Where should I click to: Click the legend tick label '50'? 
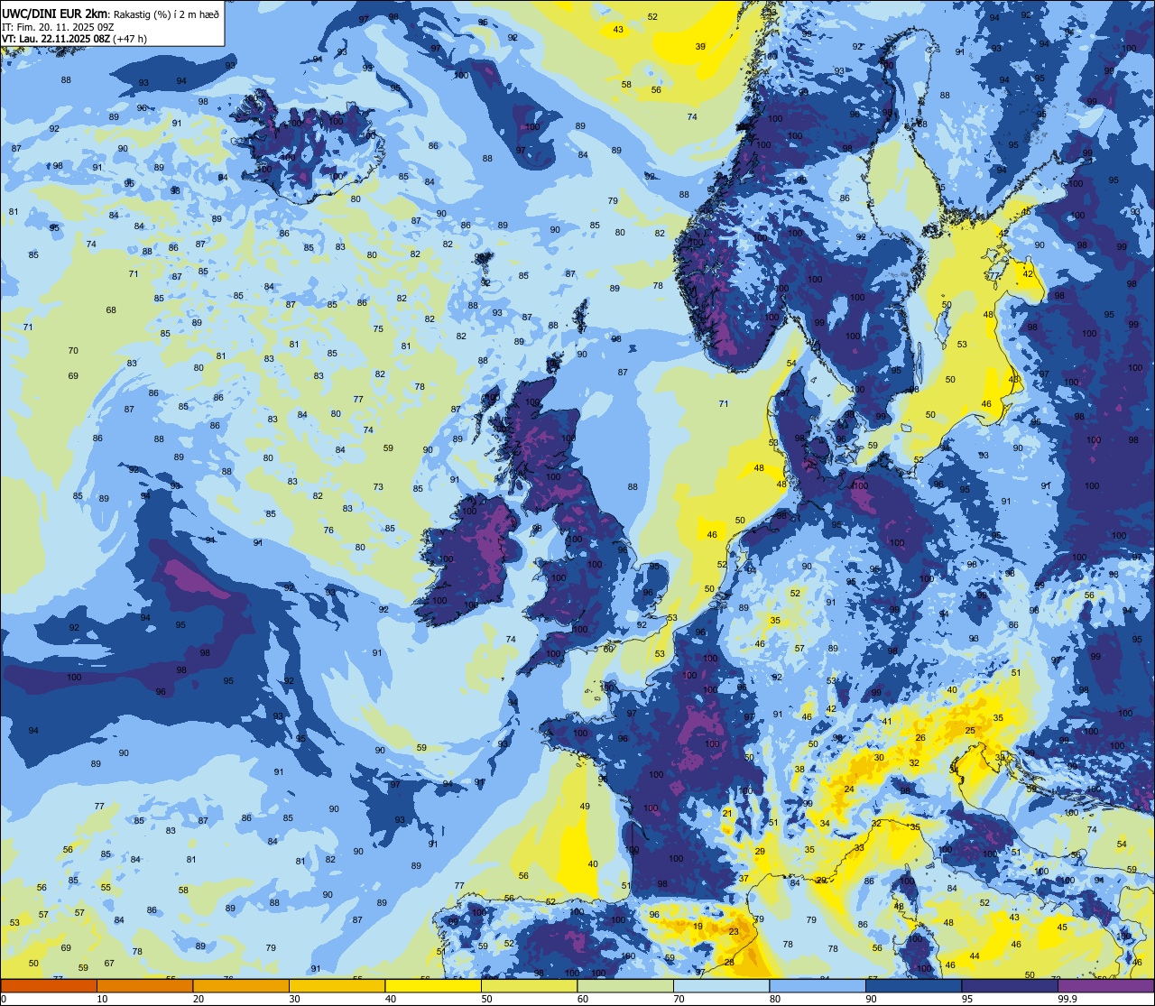[x=488, y=999]
